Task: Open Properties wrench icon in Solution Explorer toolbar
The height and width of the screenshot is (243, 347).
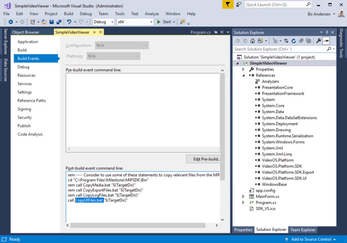Action: click(x=319, y=40)
